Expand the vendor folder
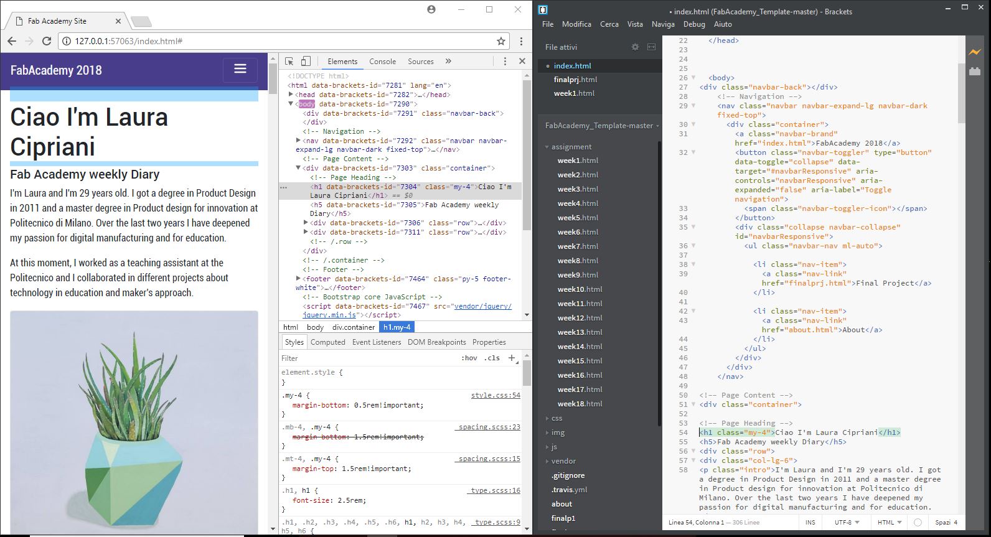Screen dimensions: 991x537 point(560,461)
